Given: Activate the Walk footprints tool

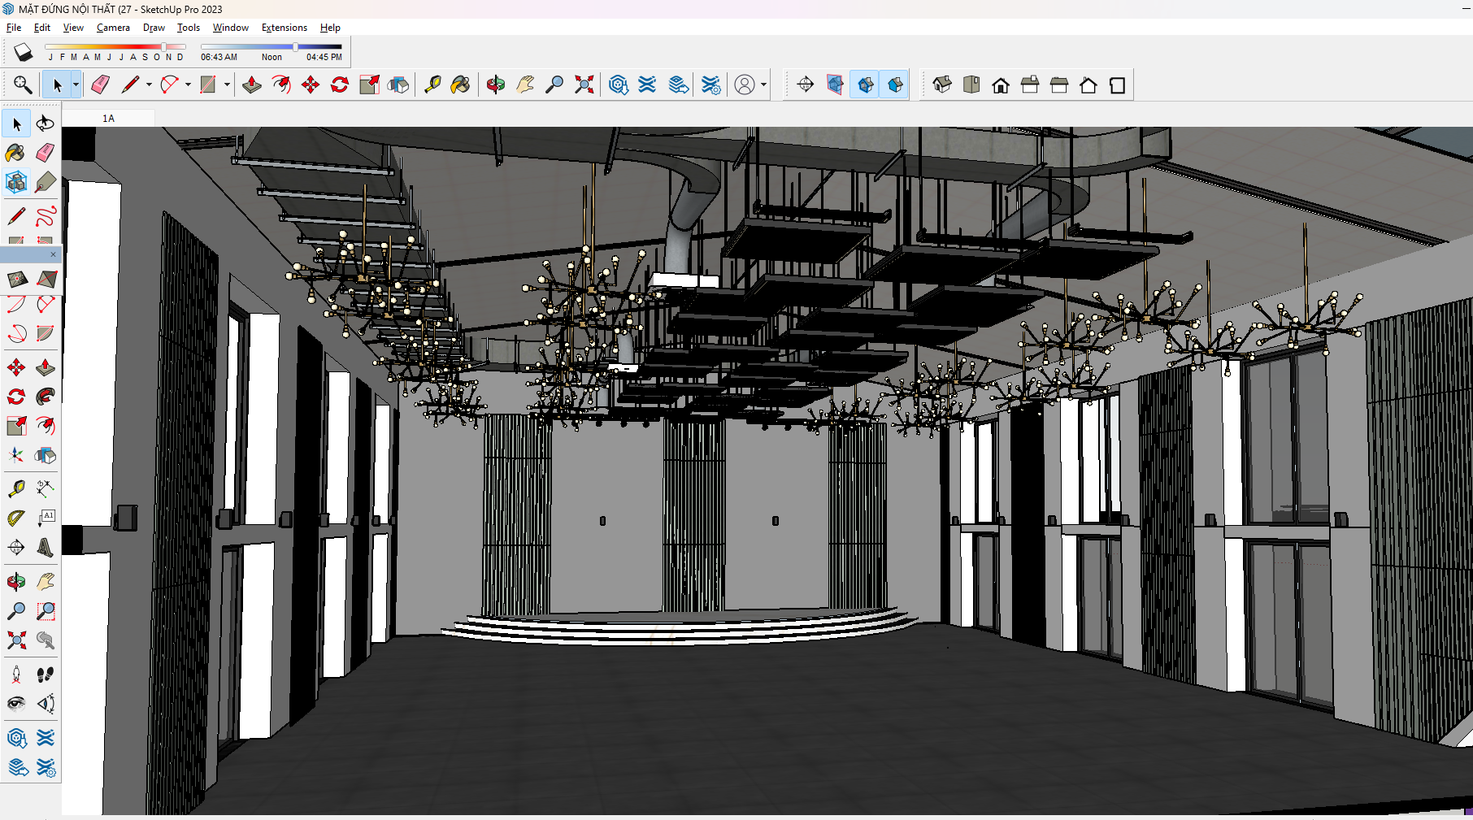Looking at the screenshot, I should click(x=46, y=675).
